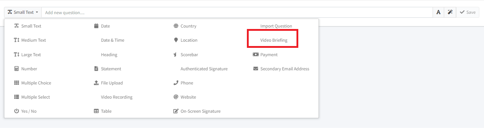Click the magic wand icon

pyautogui.click(x=450, y=12)
